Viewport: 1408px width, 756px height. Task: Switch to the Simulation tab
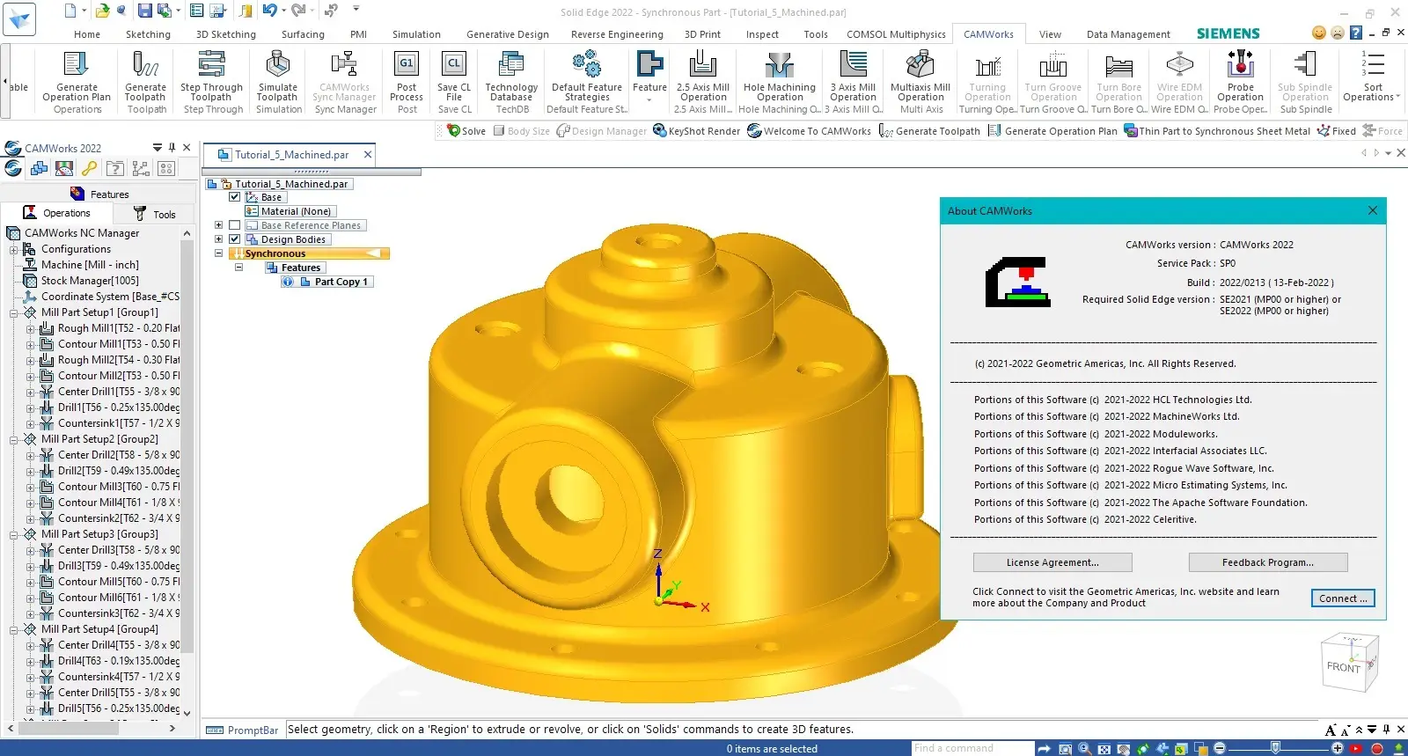point(416,34)
